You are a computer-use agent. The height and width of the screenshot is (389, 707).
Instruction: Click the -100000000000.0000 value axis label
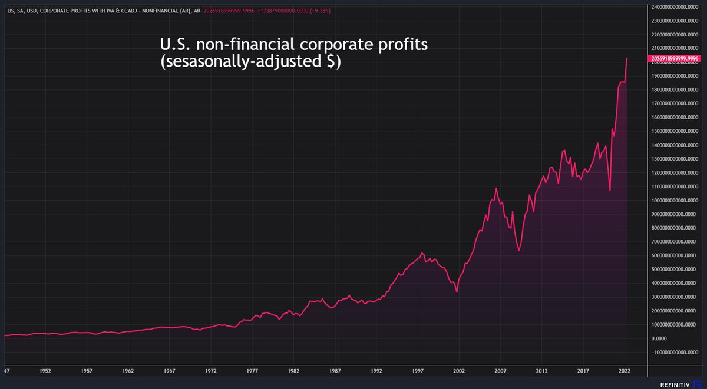[x=676, y=352]
